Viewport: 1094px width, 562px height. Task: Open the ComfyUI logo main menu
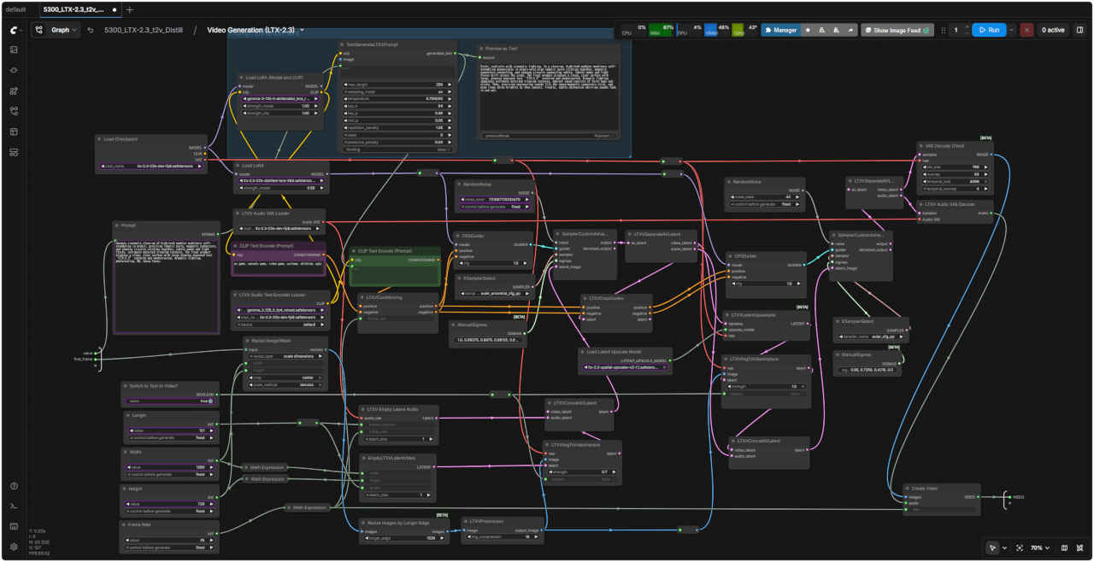click(x=14, y=29)
